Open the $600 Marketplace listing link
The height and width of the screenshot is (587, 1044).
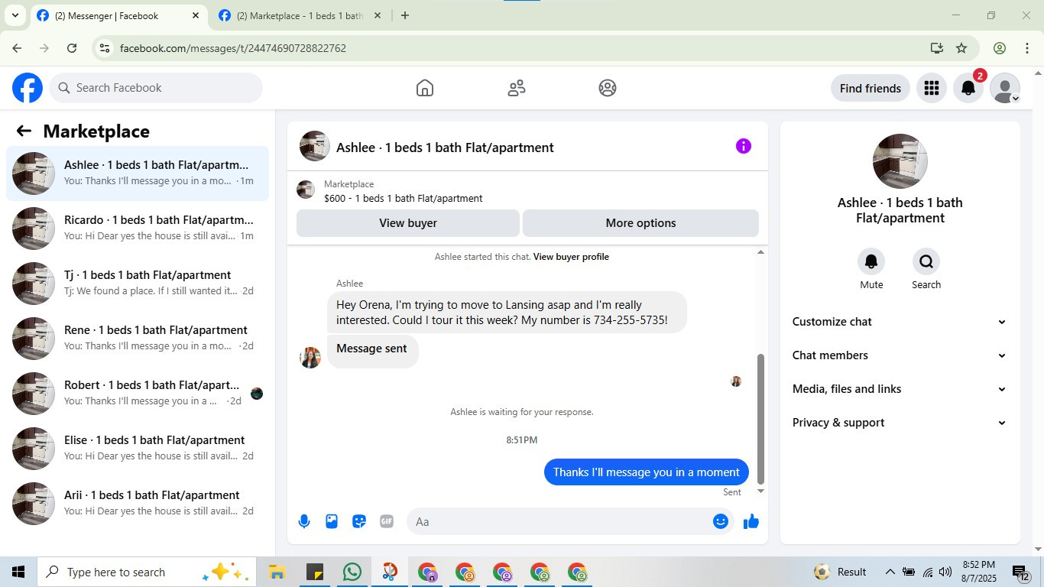click(x=403, y=199)
